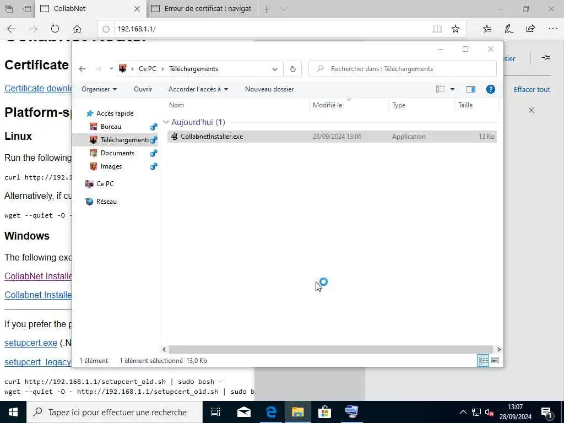Dismiss the download item with X
Viewport: 564px width, 423px height.
click(532, 110)
